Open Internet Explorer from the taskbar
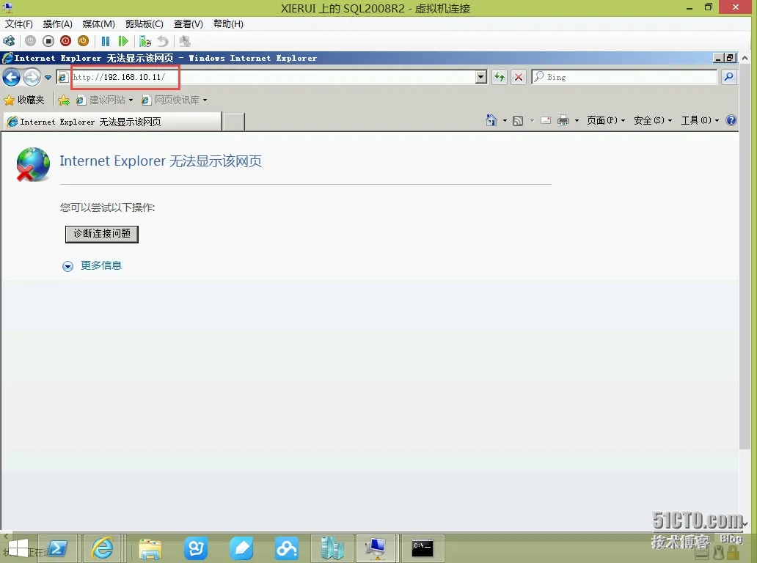Viewport: 757px width, 563px height. pyautogui.click(x=103, y=548)
